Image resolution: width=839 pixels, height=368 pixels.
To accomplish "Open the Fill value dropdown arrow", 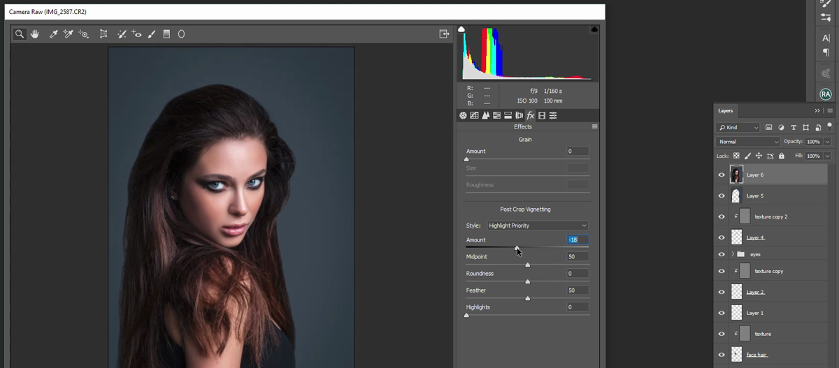I will coord(827,156).
